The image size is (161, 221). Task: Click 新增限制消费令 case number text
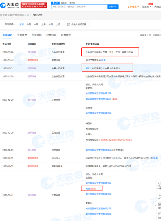click(108, 166)
